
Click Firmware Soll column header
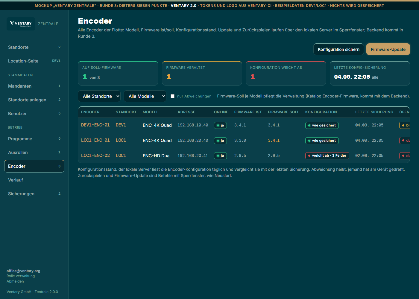click(x=283, y=112)
